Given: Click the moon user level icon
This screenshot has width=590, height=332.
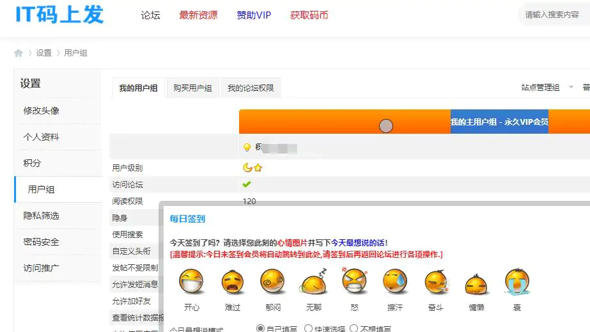Looking at the screenshot, I should coord(247,168).
